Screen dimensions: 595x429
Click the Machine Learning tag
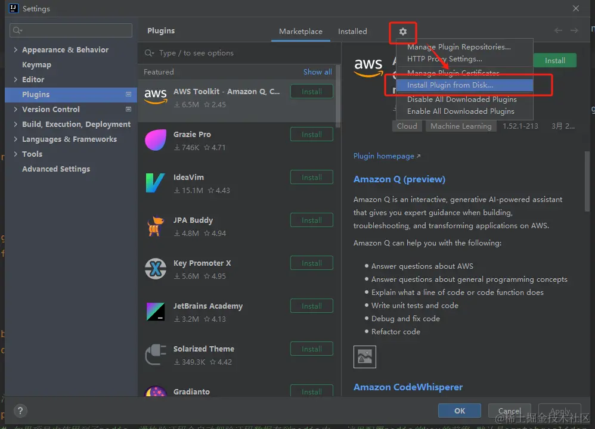pos(461,126)
